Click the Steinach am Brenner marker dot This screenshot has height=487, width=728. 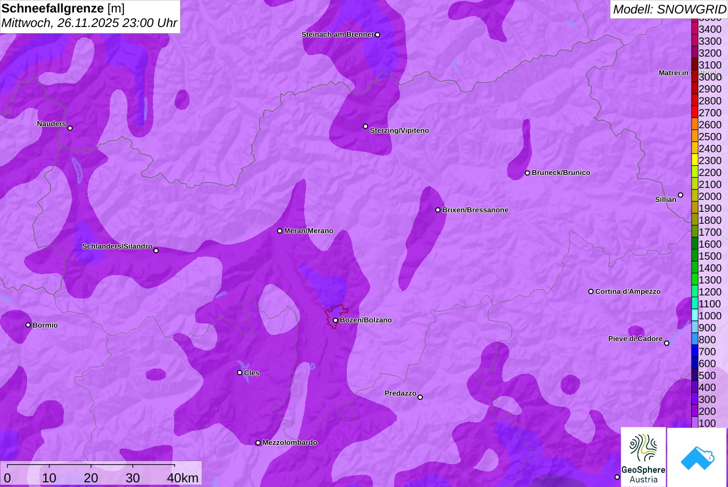click(378, 35)
